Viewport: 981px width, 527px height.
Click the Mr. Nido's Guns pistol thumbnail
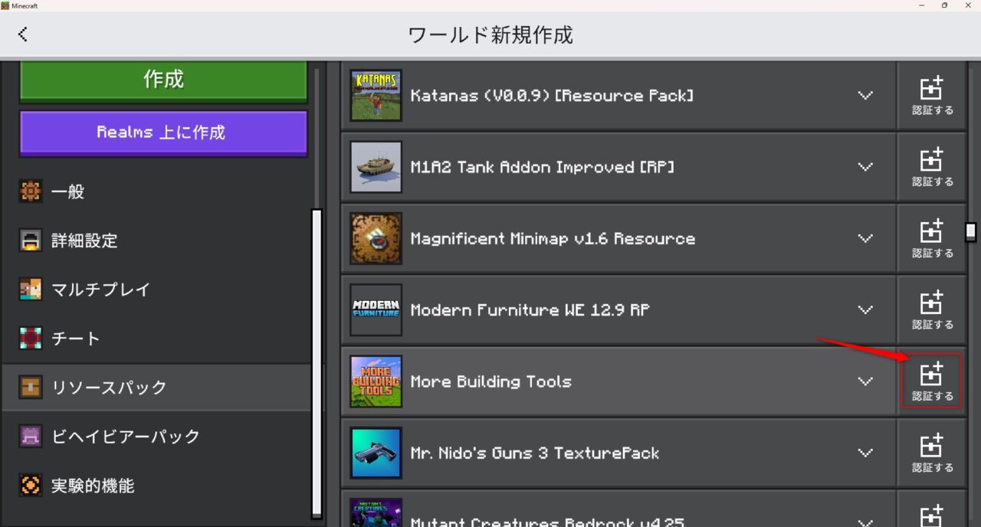click(376, 453)
